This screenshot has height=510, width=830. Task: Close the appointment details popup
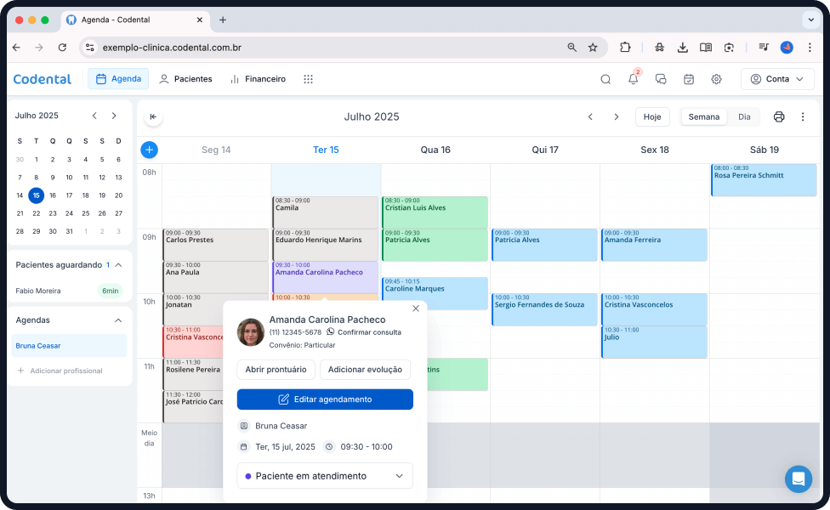pos(415,309)
